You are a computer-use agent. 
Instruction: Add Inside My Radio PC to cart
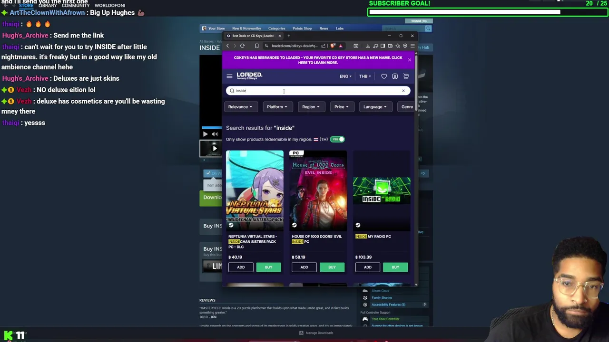tap(368, 267)
